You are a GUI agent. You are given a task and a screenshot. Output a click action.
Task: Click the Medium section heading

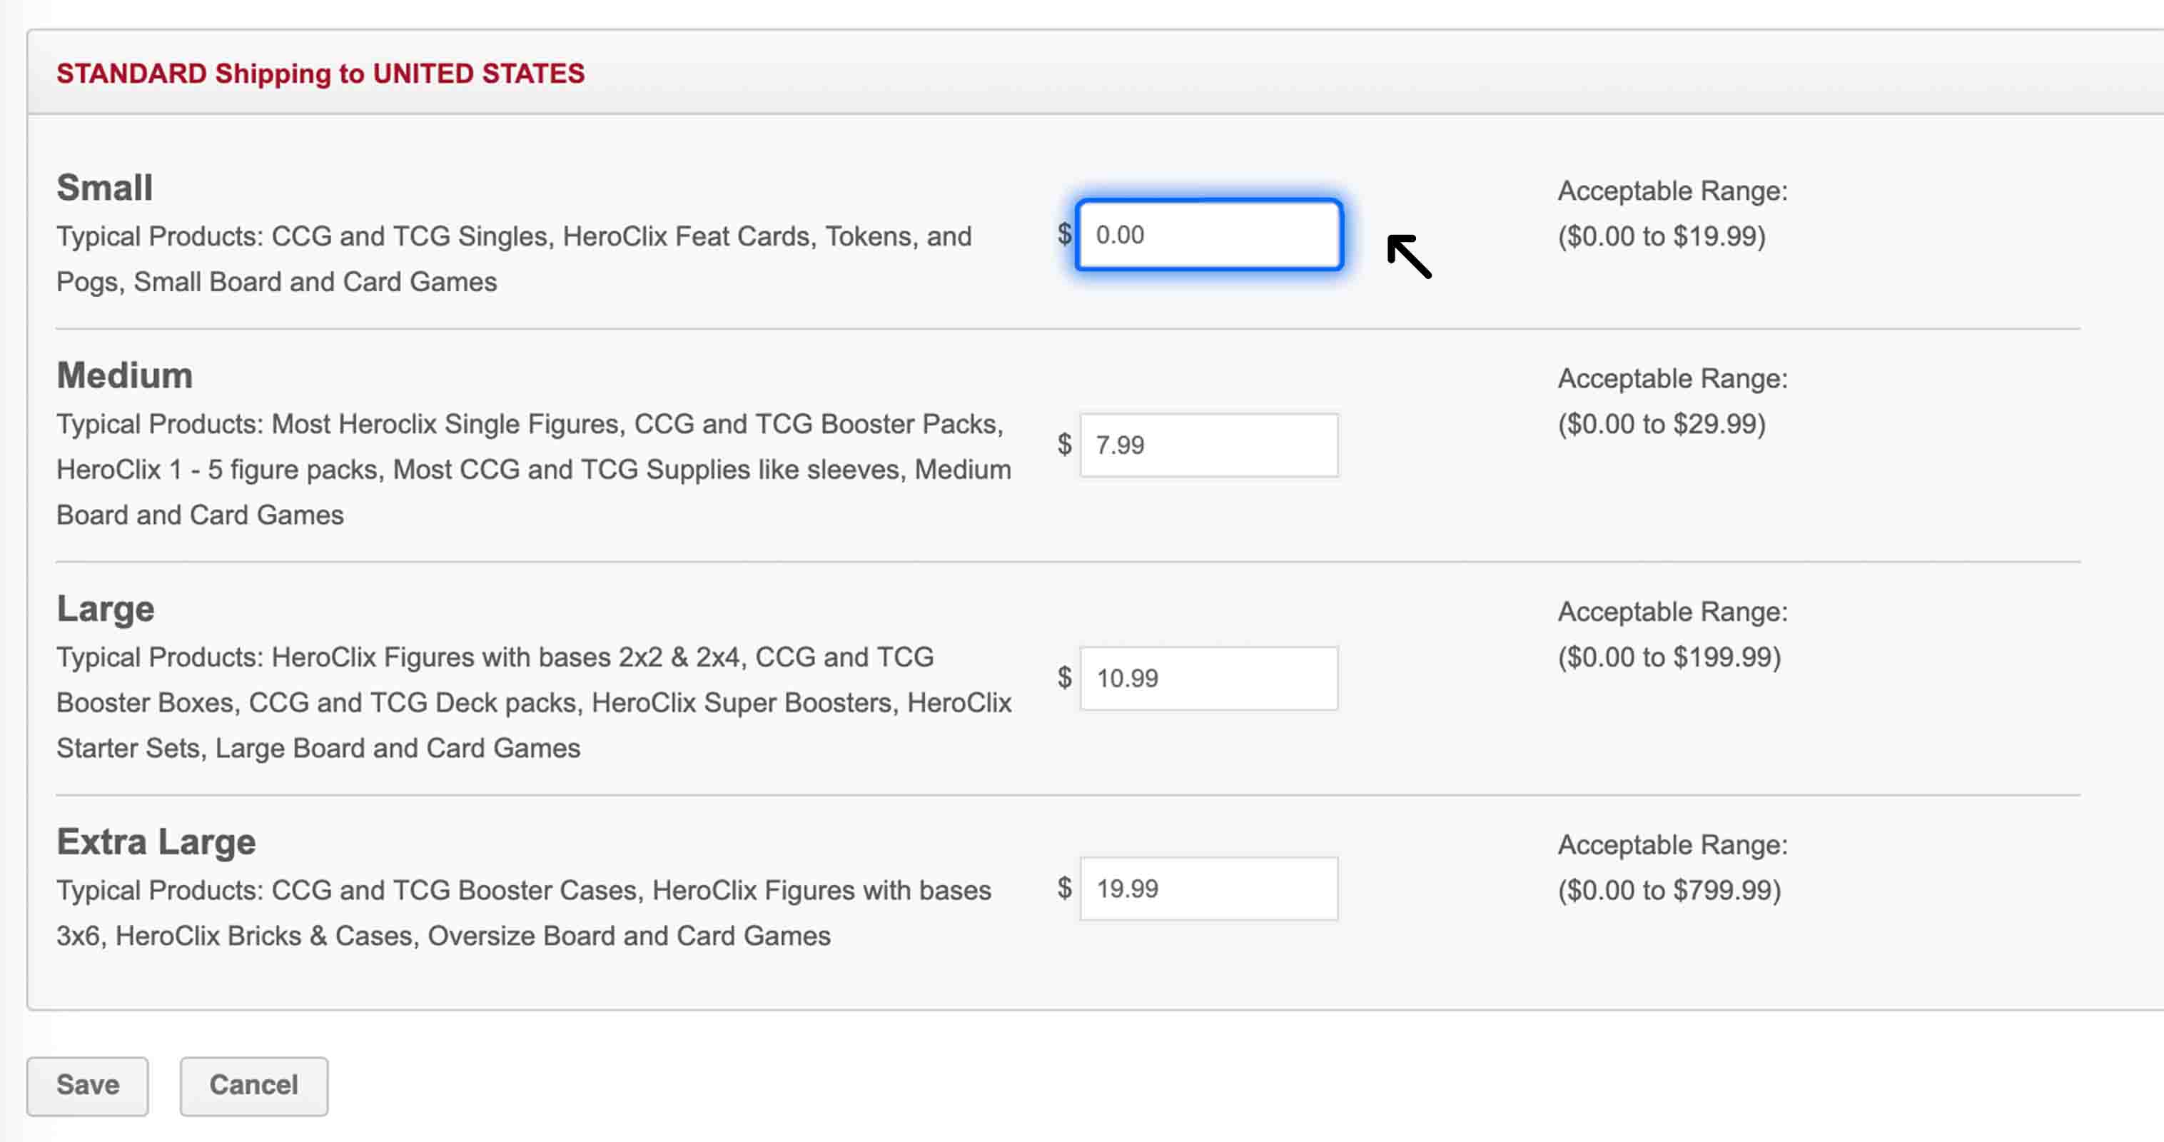click(x=123, y=375)
